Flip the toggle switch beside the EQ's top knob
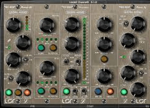 pos(126,24)
